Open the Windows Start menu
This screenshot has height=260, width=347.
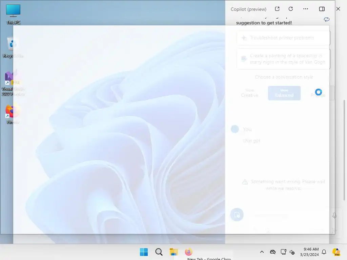[144, 252]
